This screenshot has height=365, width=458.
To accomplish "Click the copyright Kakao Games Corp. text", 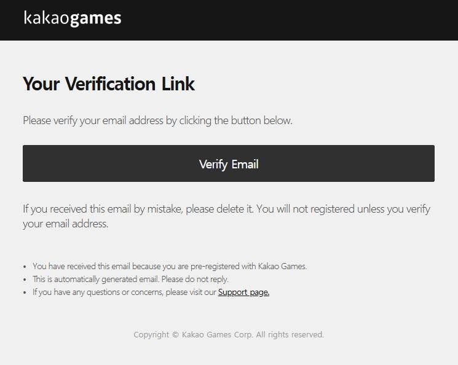I will point(229,335).
